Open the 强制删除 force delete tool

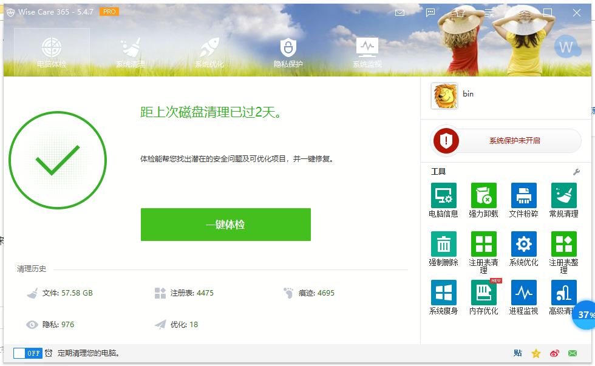tap(444, 248)
